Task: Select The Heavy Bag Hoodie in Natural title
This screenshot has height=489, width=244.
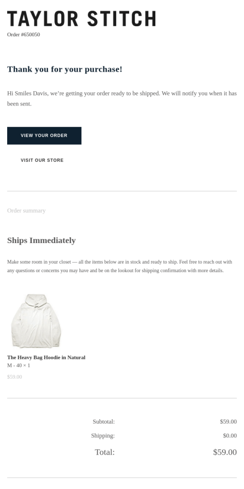Action: [x=46, y=357]
